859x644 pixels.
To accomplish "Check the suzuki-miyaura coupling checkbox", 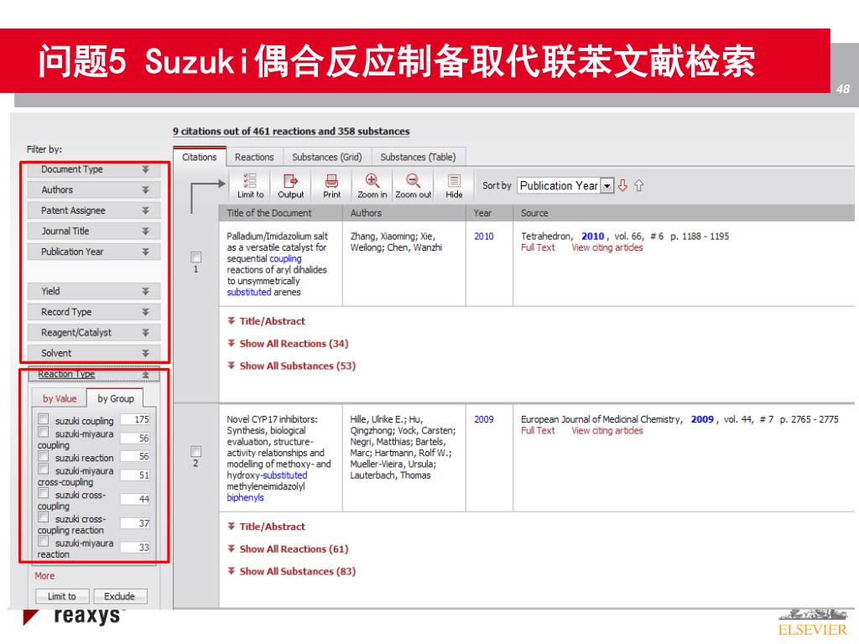I will 44,433.
